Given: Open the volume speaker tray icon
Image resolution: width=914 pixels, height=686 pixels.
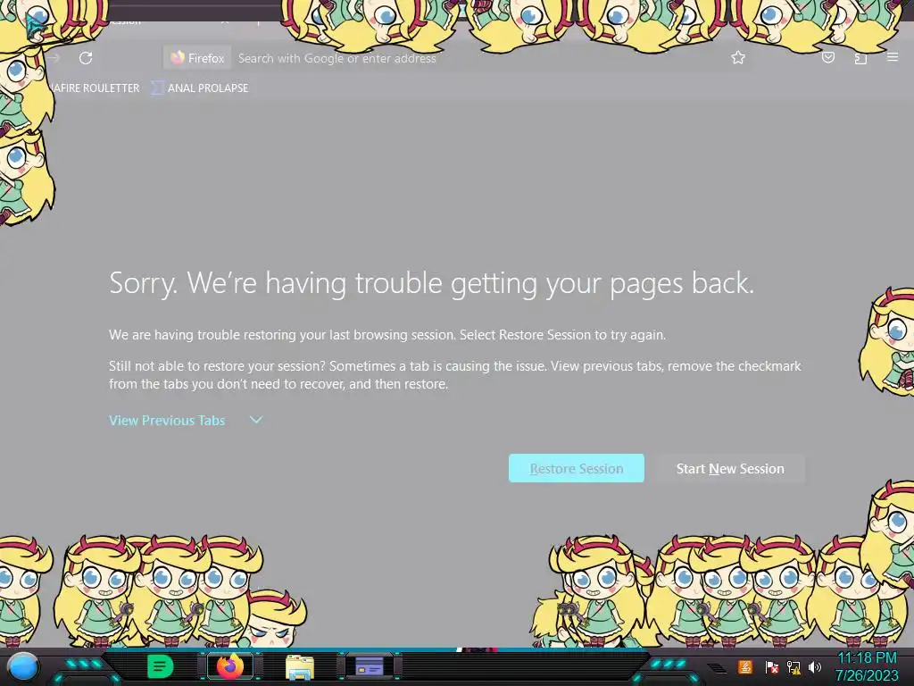Looking at the screenshot, I should (x=814, y=666).
